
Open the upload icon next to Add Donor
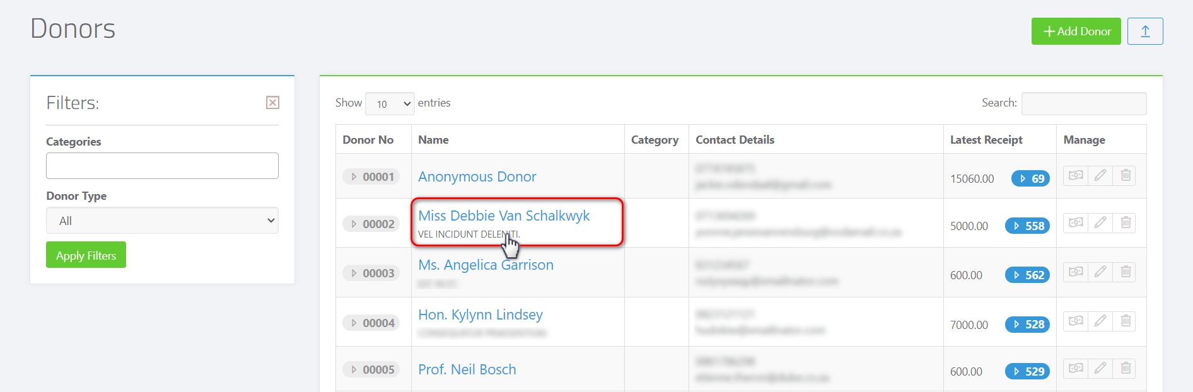1145,31
